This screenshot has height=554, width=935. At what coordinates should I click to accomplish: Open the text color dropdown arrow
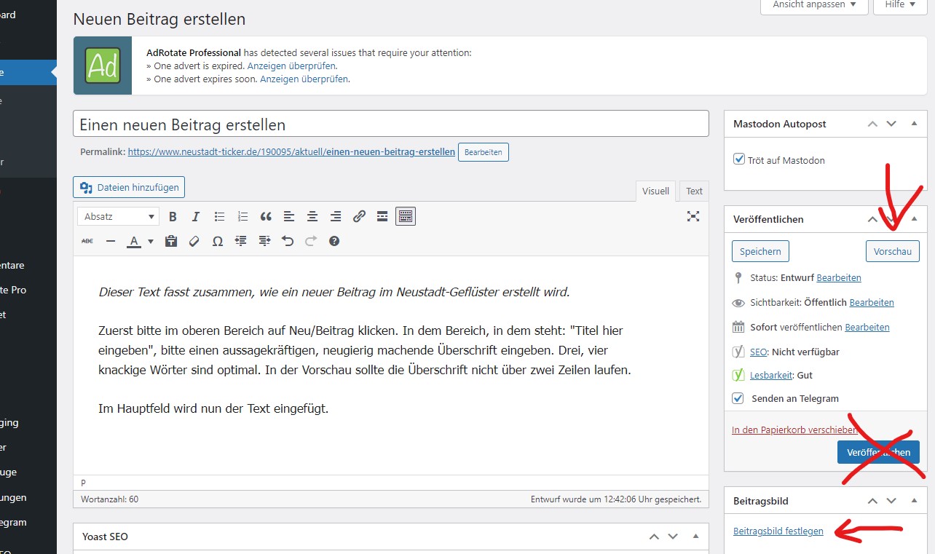151,241
